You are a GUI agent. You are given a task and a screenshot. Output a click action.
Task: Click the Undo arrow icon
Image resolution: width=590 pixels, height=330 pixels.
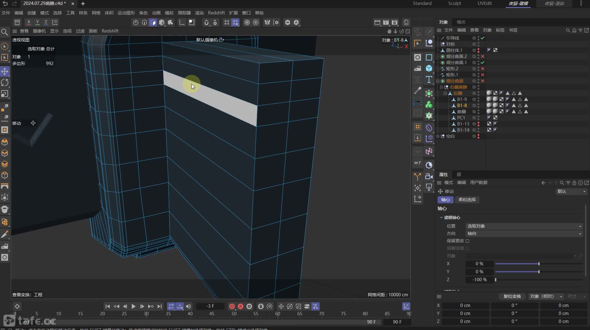click(5, 3)
